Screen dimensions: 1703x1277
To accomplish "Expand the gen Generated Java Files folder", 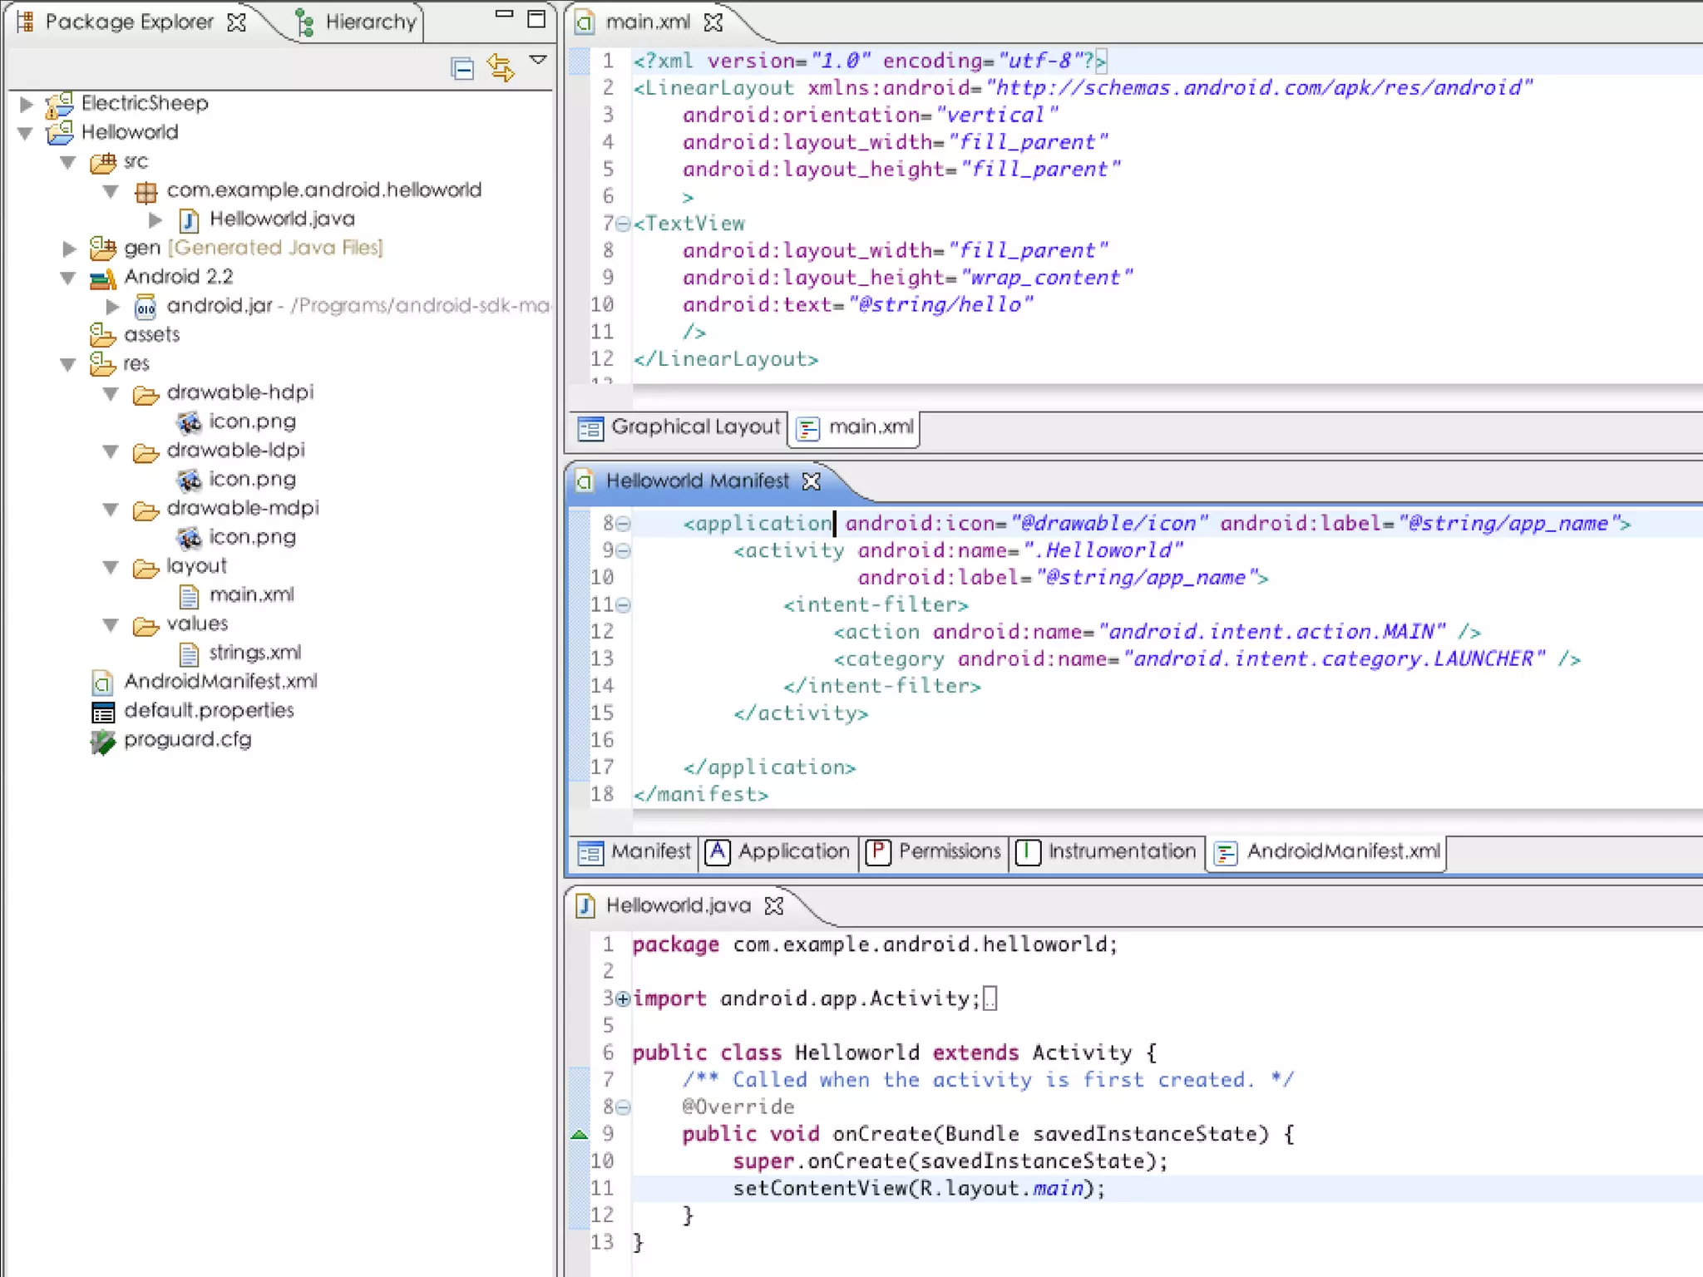I will (70, 249).
